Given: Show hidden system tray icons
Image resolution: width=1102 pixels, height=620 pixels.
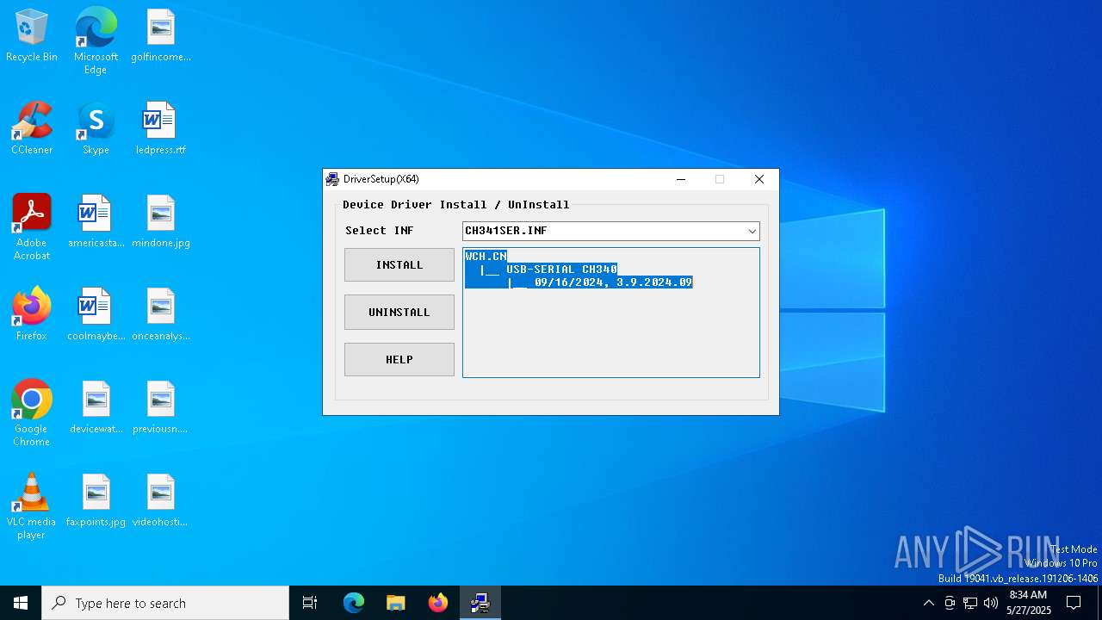Looking at the screenshot, I should click(x=928, y=603).
